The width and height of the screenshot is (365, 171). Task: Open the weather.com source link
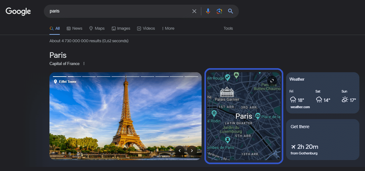[300, 107]
